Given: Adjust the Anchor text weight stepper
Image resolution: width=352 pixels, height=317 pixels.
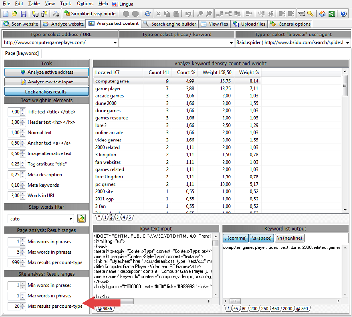Looking at the screenshot, I should coord(23,143).
